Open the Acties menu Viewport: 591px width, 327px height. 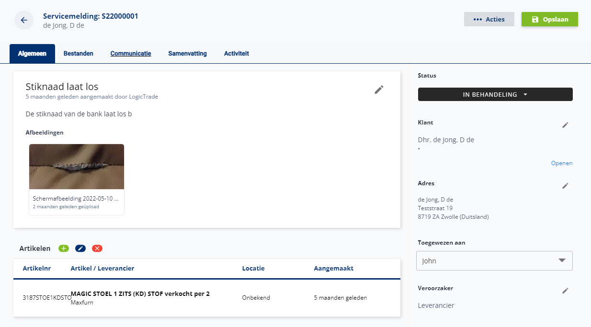click(x=489, y=19)
